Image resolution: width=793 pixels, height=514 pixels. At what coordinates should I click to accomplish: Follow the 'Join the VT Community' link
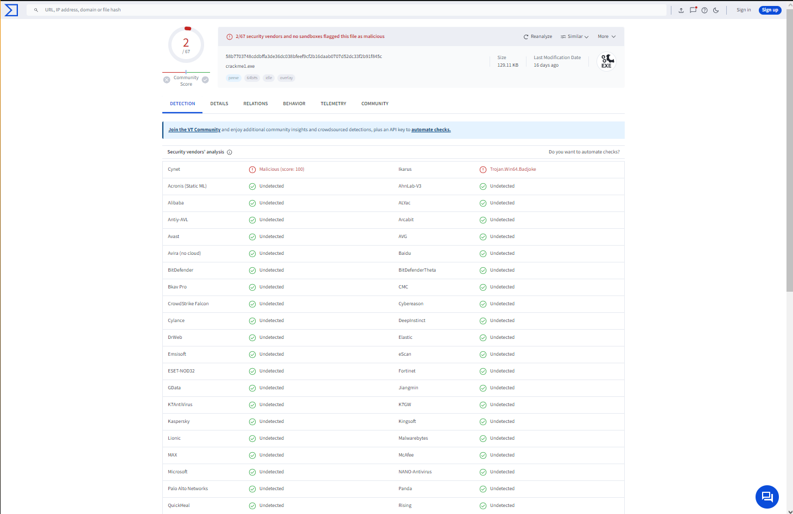click(x=194, y=130)
